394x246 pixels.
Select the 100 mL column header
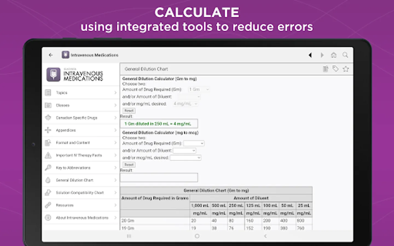coord(270,206)
